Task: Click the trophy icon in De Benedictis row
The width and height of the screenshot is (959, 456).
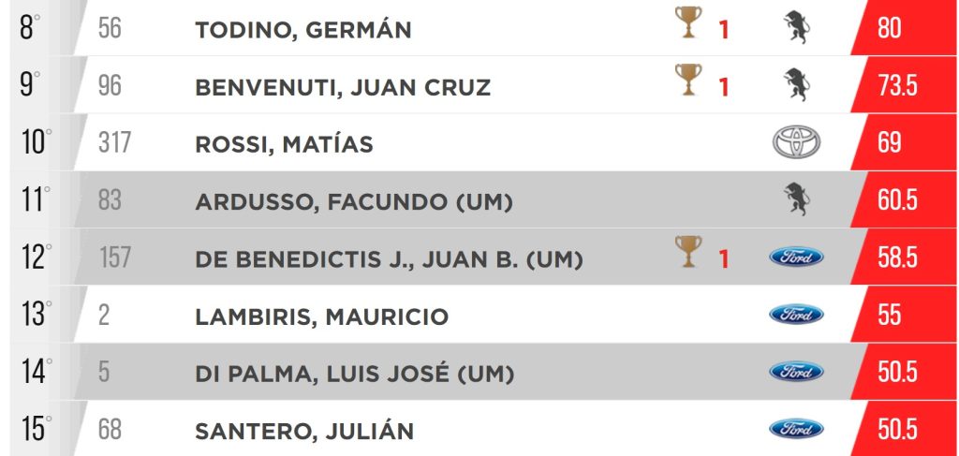Action: pos(688,252)
